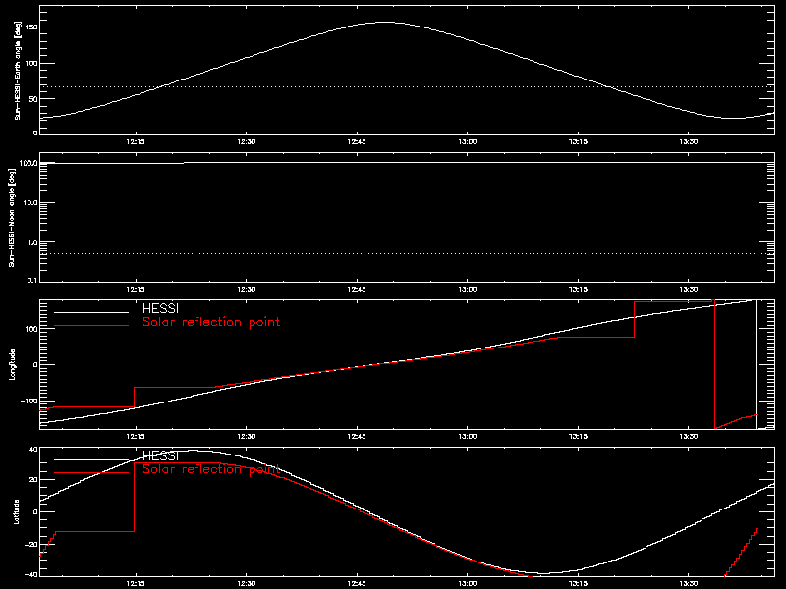Click 12:45 time label under Earth angle plot
Viewport: 786px width, 589px height.
point(357,141)
